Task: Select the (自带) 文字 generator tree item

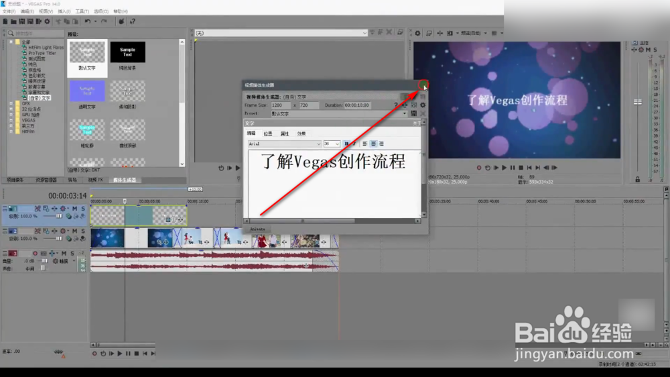Action: (x=40, y=98)
